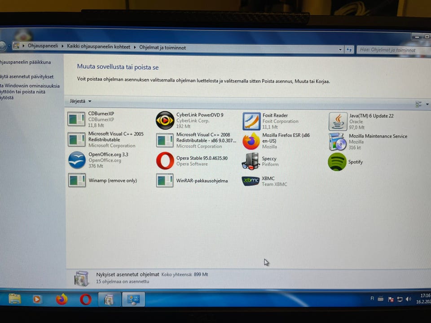Screen dimensions: 431x323
Task: Click the Spotify program name text
Action: [x=356, y=162]
